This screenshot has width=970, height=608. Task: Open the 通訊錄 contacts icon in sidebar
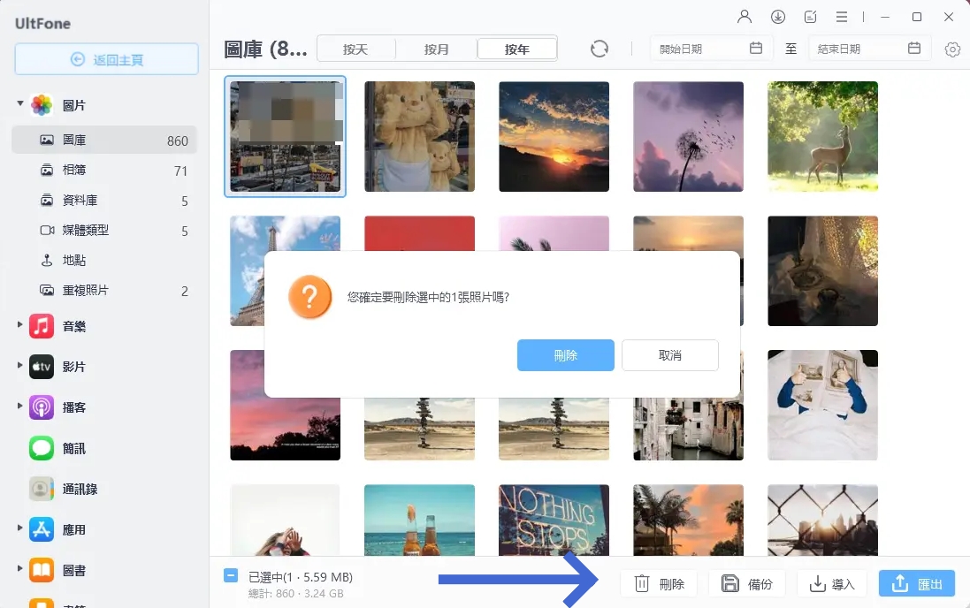(42, 489)
